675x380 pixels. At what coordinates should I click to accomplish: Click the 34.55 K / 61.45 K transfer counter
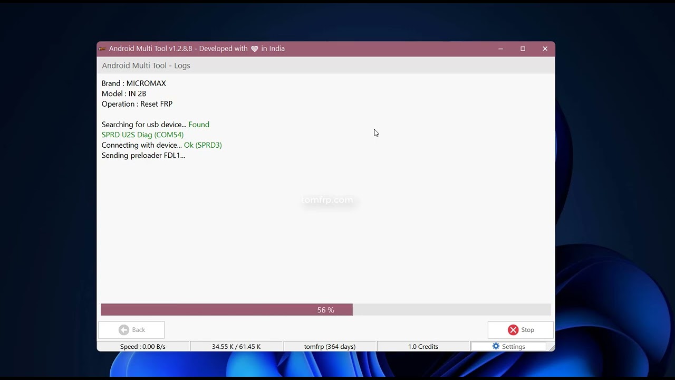[236, 347]
